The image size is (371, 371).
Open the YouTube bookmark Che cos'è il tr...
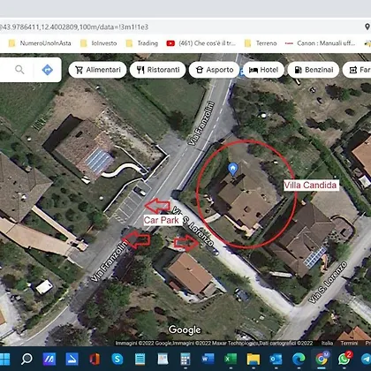[201, 43]
